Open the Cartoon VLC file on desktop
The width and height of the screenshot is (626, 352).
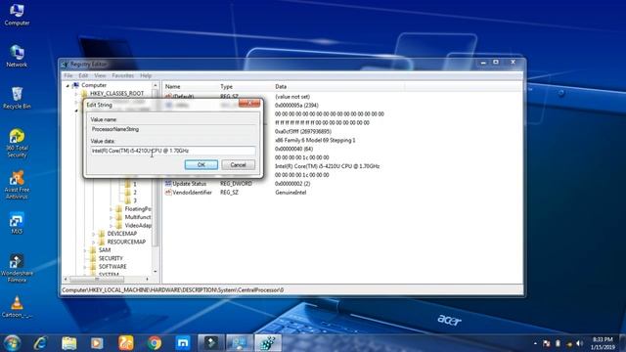click(x=17, y=307)
